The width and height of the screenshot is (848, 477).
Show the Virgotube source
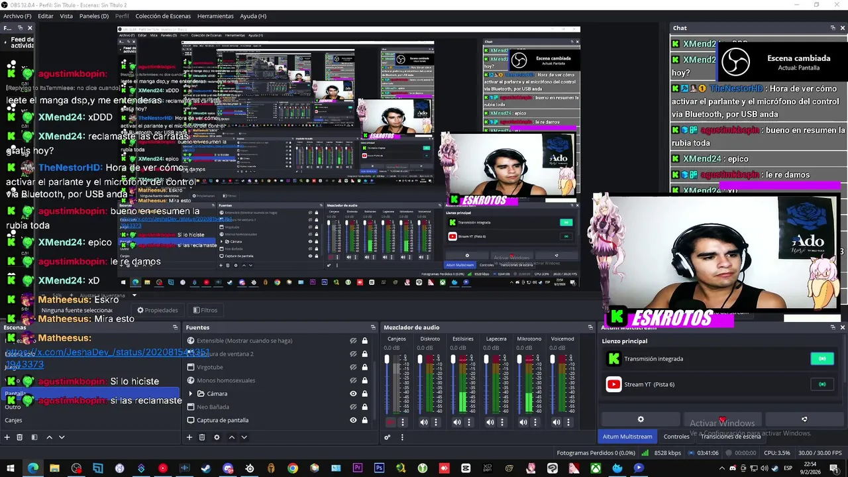tap(353, 367)
